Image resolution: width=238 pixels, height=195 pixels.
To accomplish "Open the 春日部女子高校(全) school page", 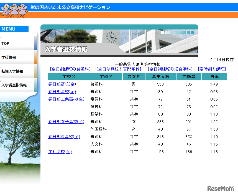I will point(66,122).
